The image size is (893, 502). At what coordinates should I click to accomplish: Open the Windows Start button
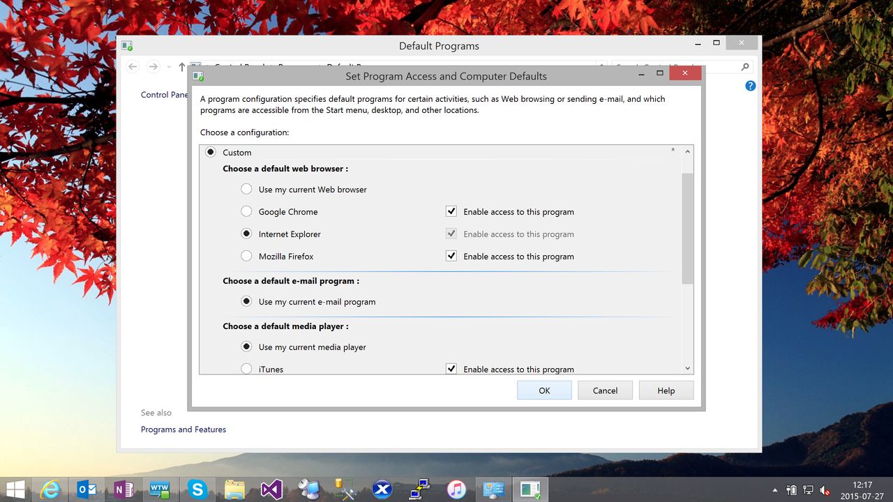(15, 489)
